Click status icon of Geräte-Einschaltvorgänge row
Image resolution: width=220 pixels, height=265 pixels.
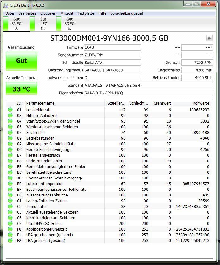click(x=10, y=150)
